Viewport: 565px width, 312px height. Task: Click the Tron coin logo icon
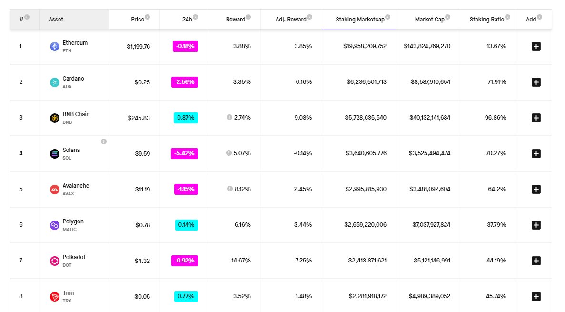point(55,296)
